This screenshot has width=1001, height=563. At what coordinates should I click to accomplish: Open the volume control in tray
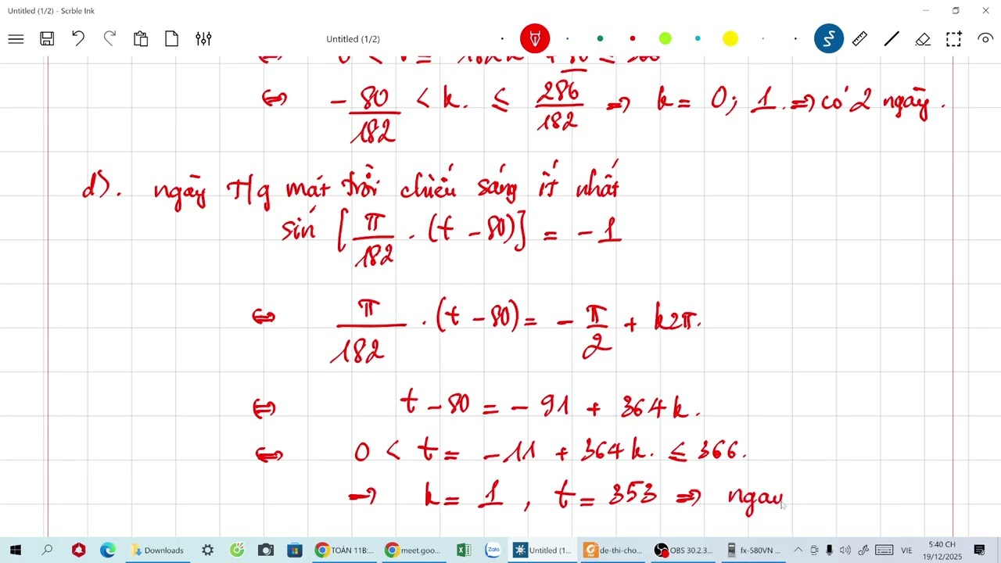[845, 550]
